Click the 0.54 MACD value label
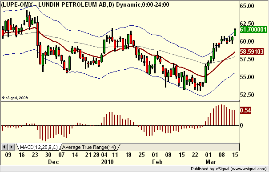This screenshot has width=269, height=172. (245, 110)
